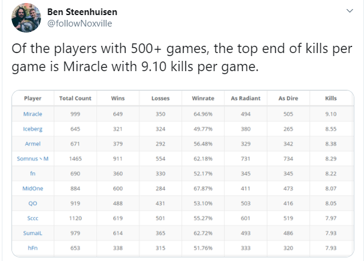Open the Iceberg player link
The image size is (364, 261).
point(33,128)
